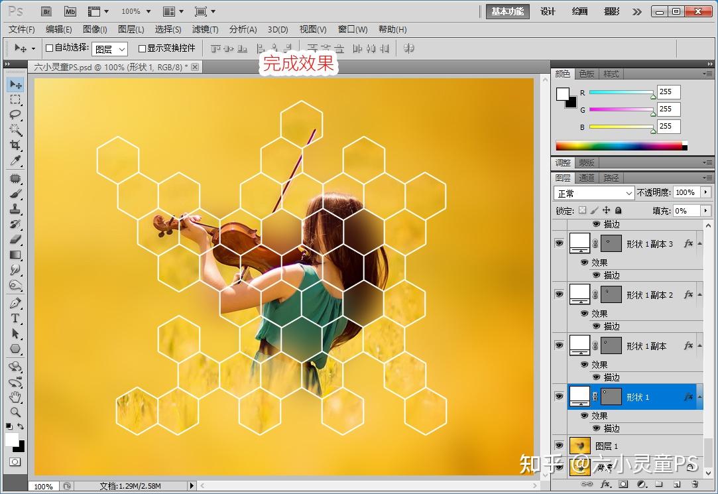Open the 填充 slider arrow

tap(705, 211)
